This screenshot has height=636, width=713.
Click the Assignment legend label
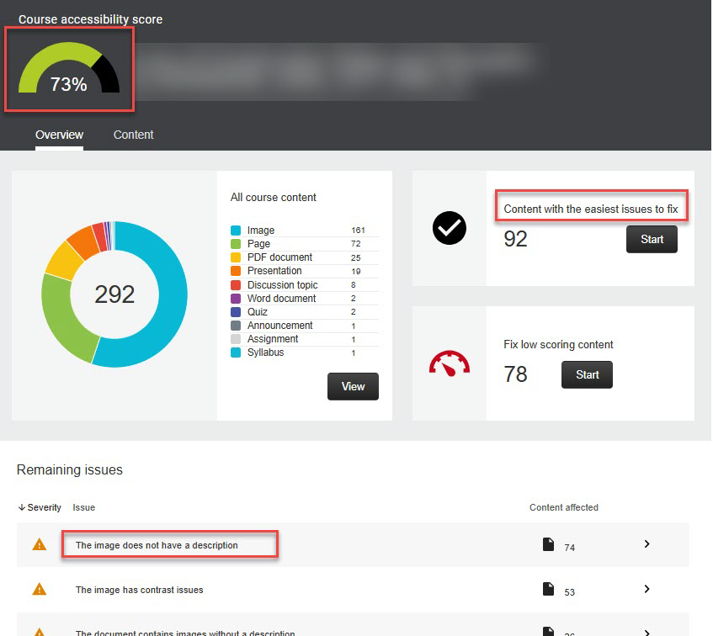click(273, 339)
